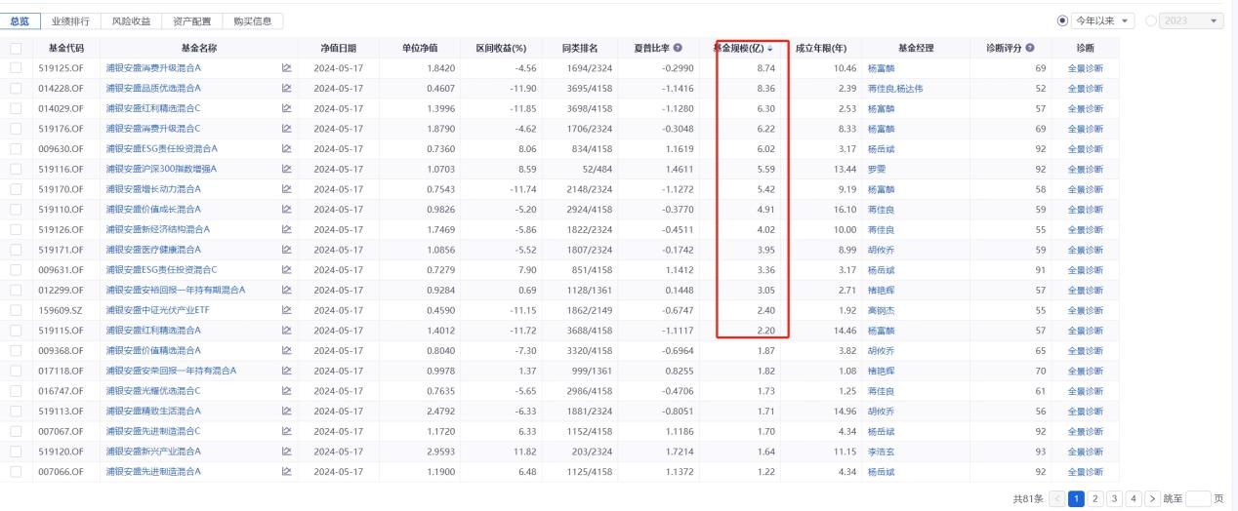
Task: Check the box for fund 007066.OF
Action: tap(16, 471)
